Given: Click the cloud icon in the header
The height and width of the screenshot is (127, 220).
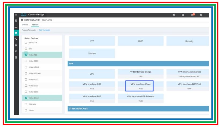Looking at the screenshot, I should tap(174, 15).
